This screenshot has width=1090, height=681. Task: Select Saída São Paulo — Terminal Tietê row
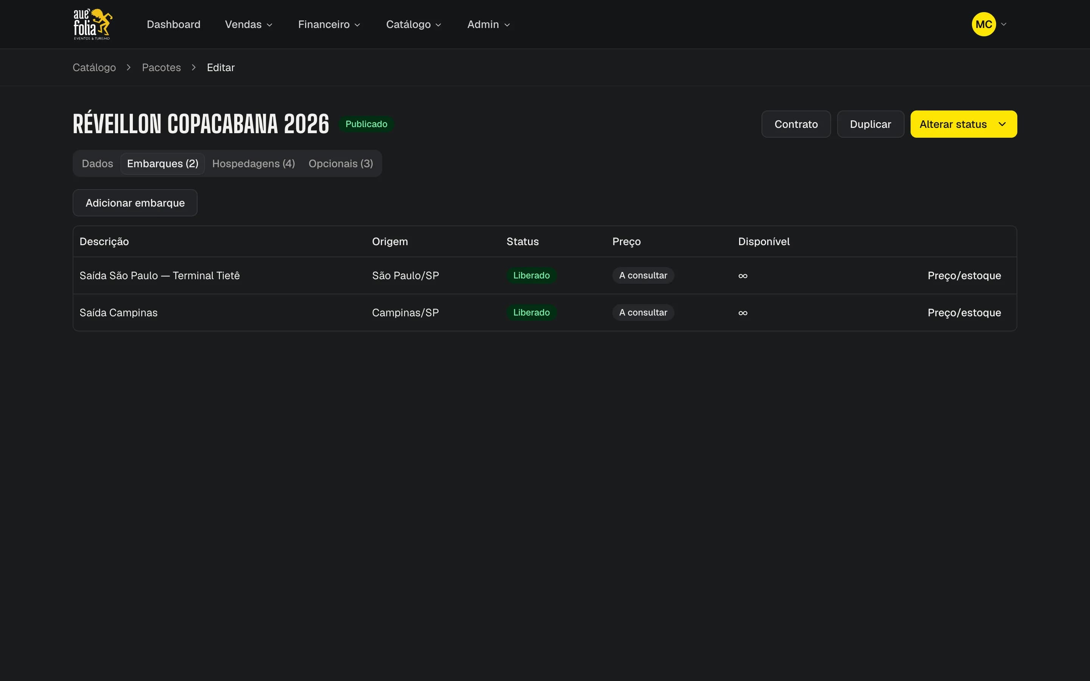(545, 276)
